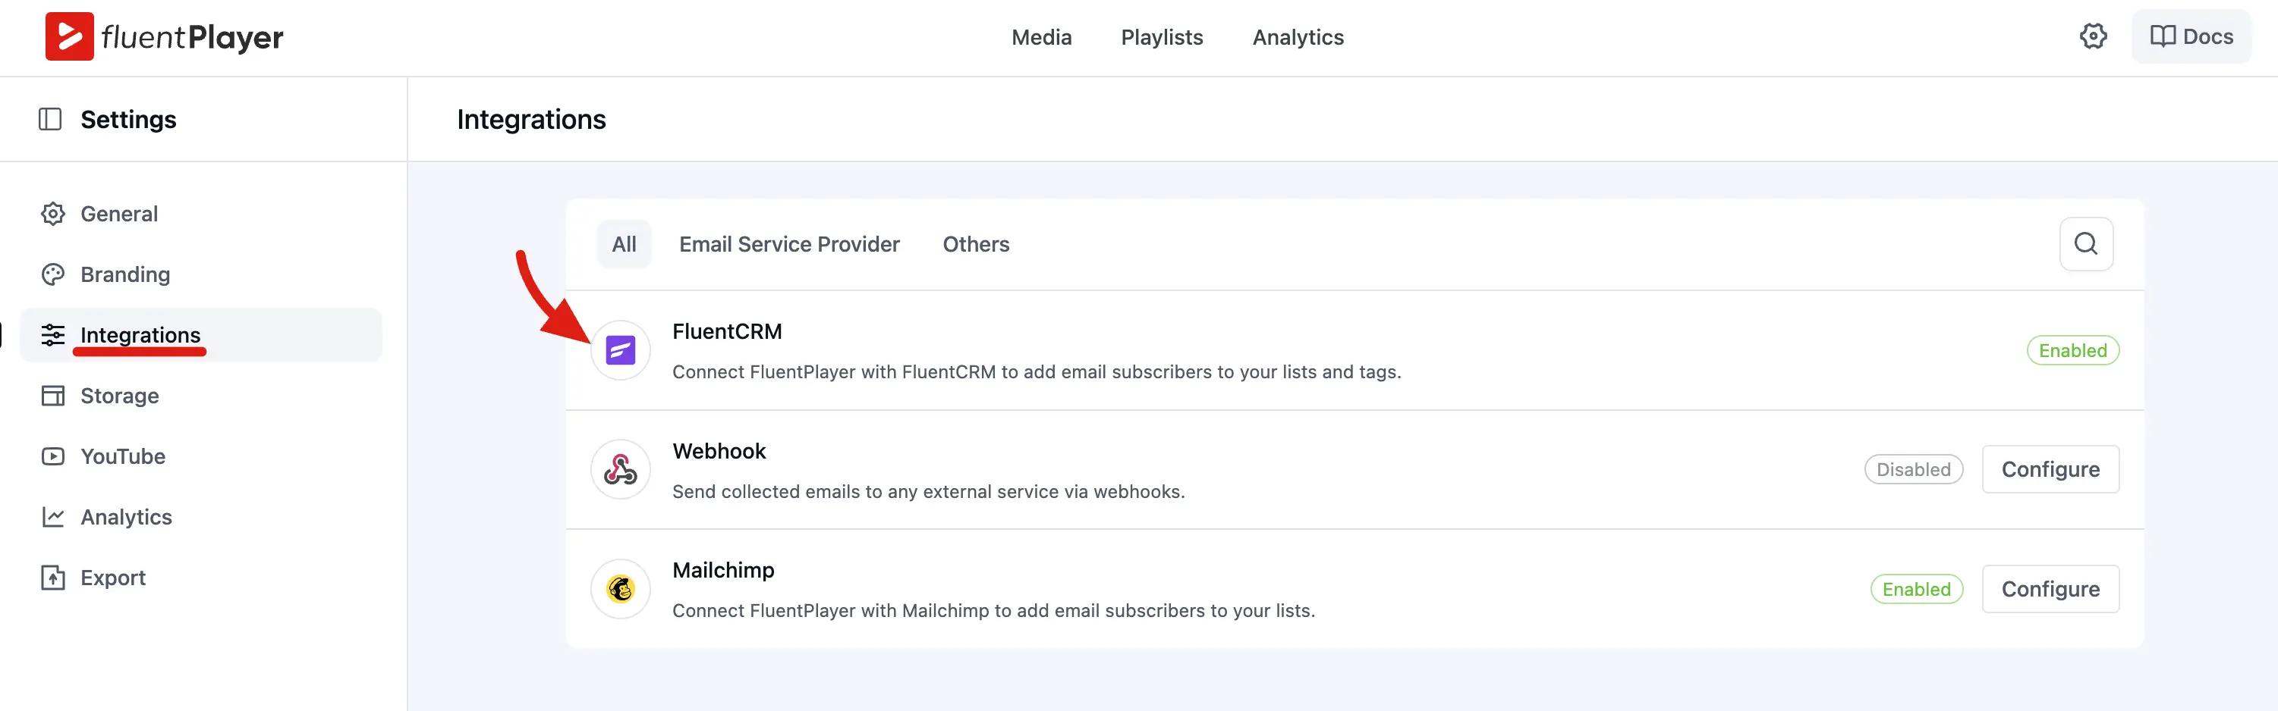2278x711 pixels.
Task: Filter by Email Service Provider
Action: [789, 244]
